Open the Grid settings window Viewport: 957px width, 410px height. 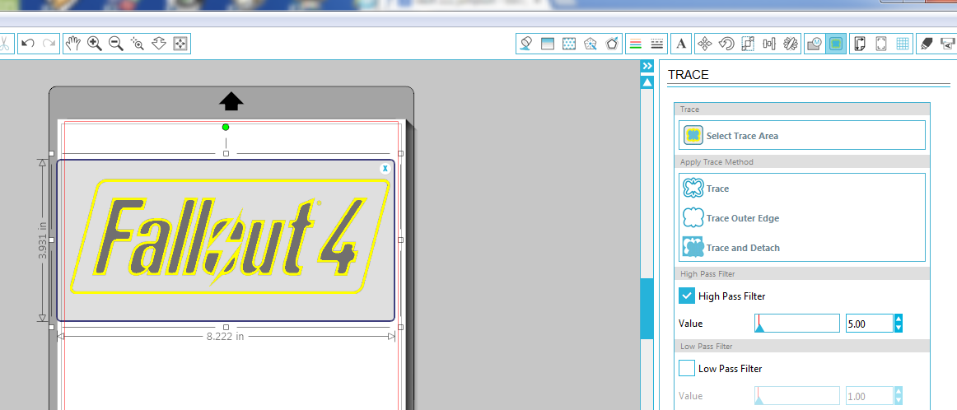coord(903,44)
